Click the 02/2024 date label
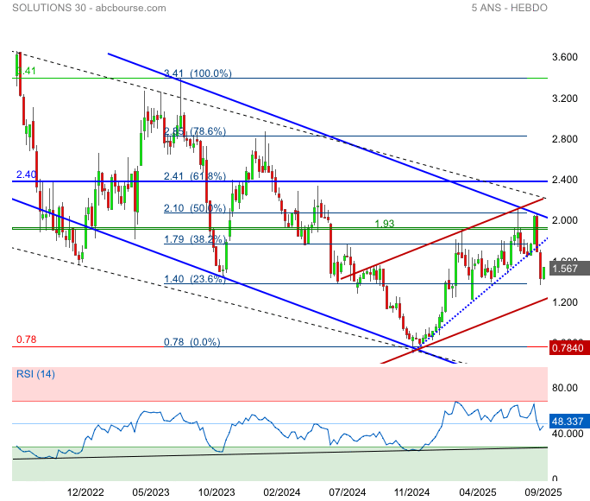 pyautogui.click(x=282, y=492)
